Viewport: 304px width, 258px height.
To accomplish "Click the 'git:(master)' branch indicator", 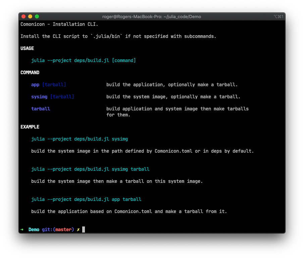I will [58, 230].
